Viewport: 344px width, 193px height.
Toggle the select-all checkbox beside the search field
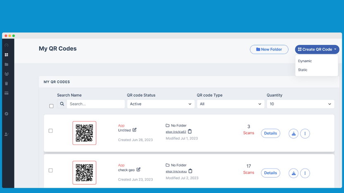tap(51, 106)
